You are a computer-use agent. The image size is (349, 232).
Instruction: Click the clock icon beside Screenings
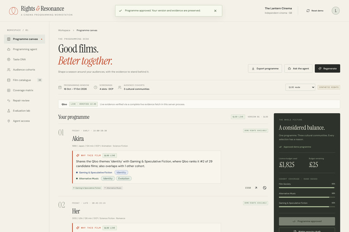(x=96, y=87)
